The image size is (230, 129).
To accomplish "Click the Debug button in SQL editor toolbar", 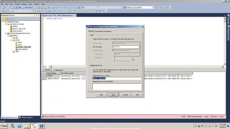I will (49, 11).
